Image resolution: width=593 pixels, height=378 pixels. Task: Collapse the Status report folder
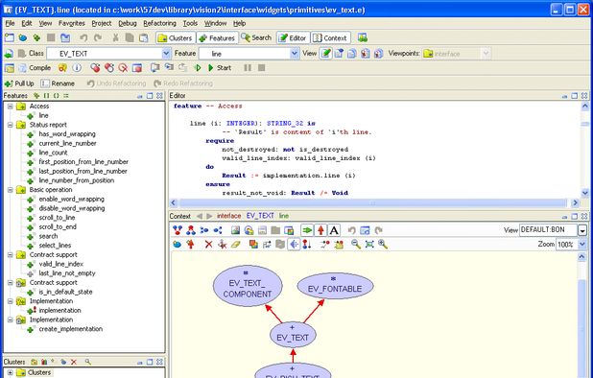11,125
